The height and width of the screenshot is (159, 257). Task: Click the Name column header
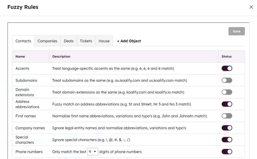[x=20, y=56]
